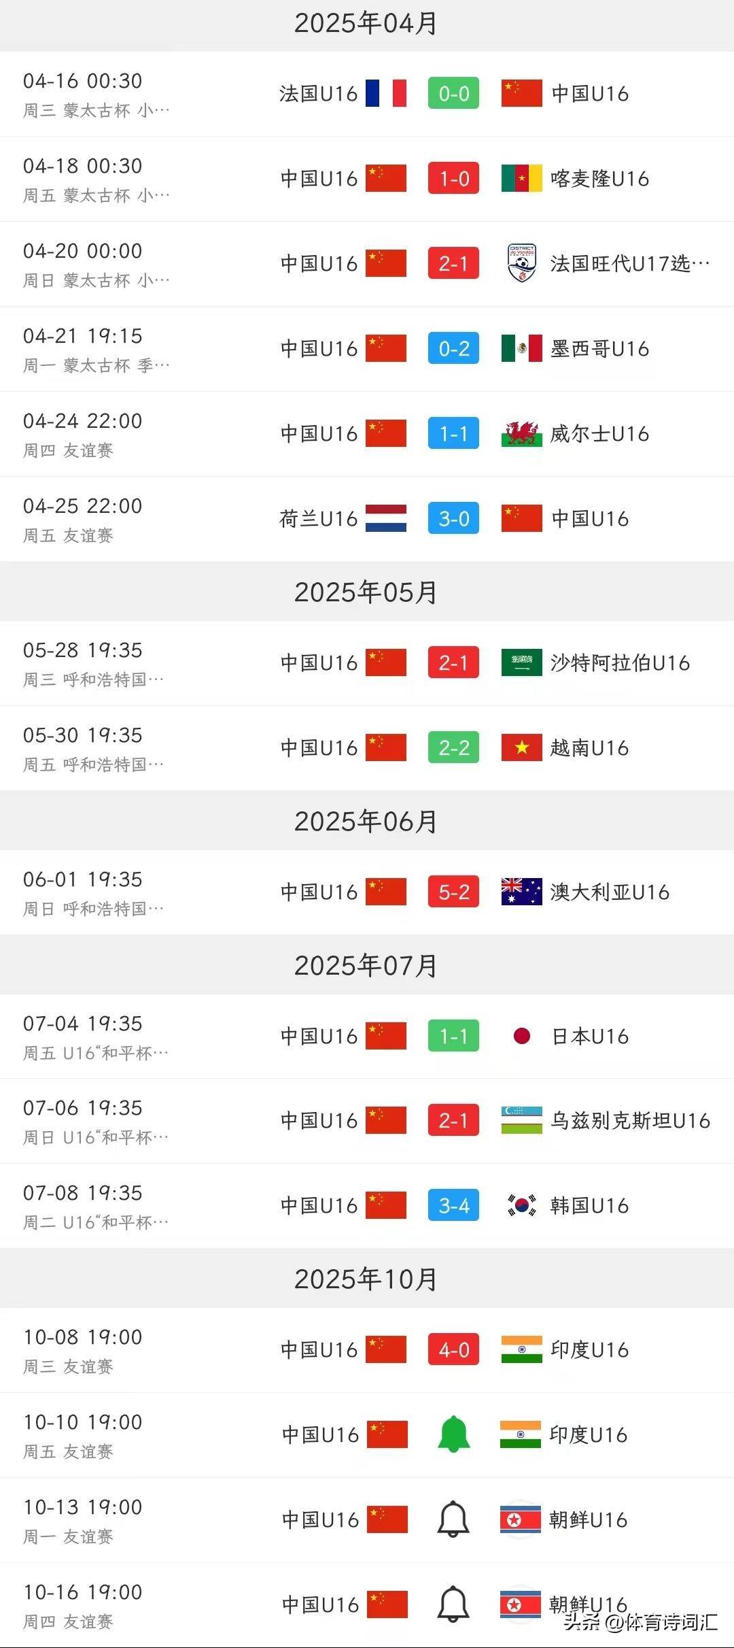Screen dimensions: 734x1648
Task: Open the 越南U16 team name link
Action: click(x=590, y=747)
